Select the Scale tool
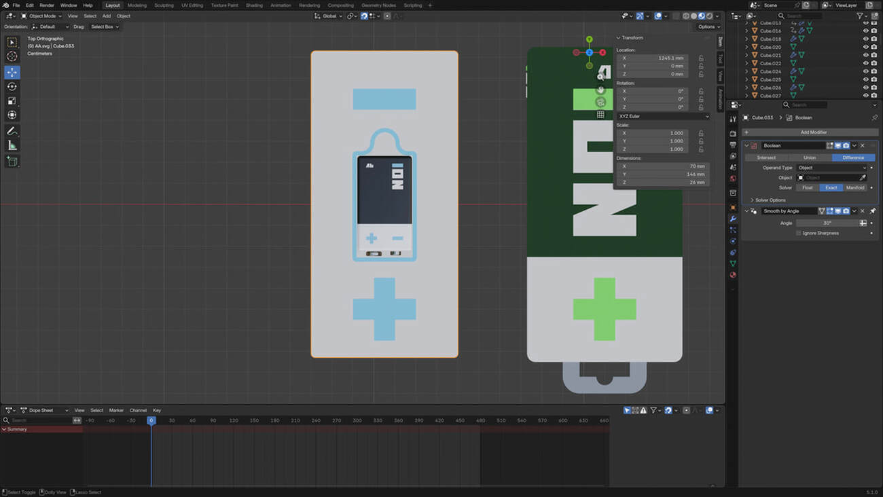 tap(12, 100)
